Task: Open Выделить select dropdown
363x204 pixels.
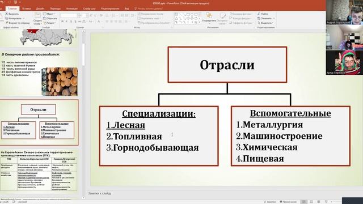Action: click(265, 23)
